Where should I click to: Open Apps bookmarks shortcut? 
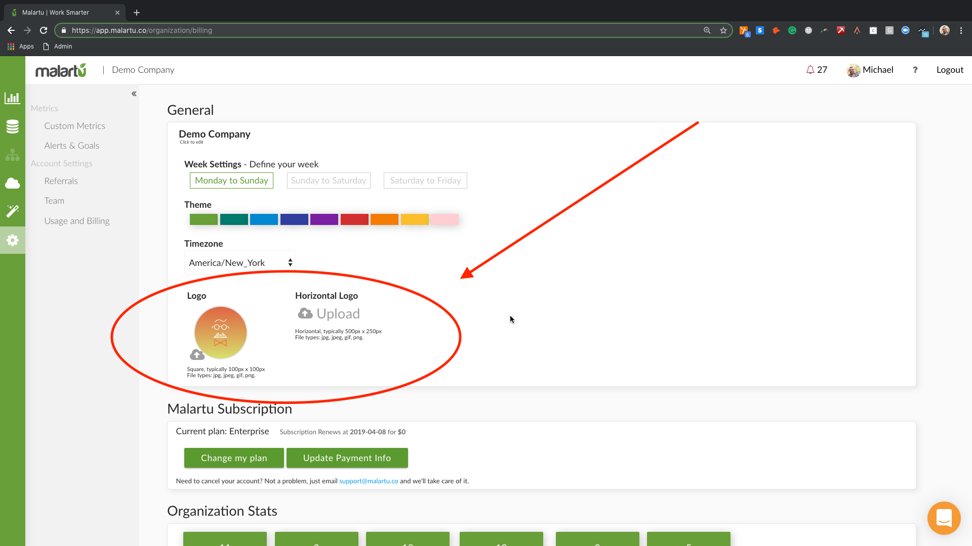(21, 47)
